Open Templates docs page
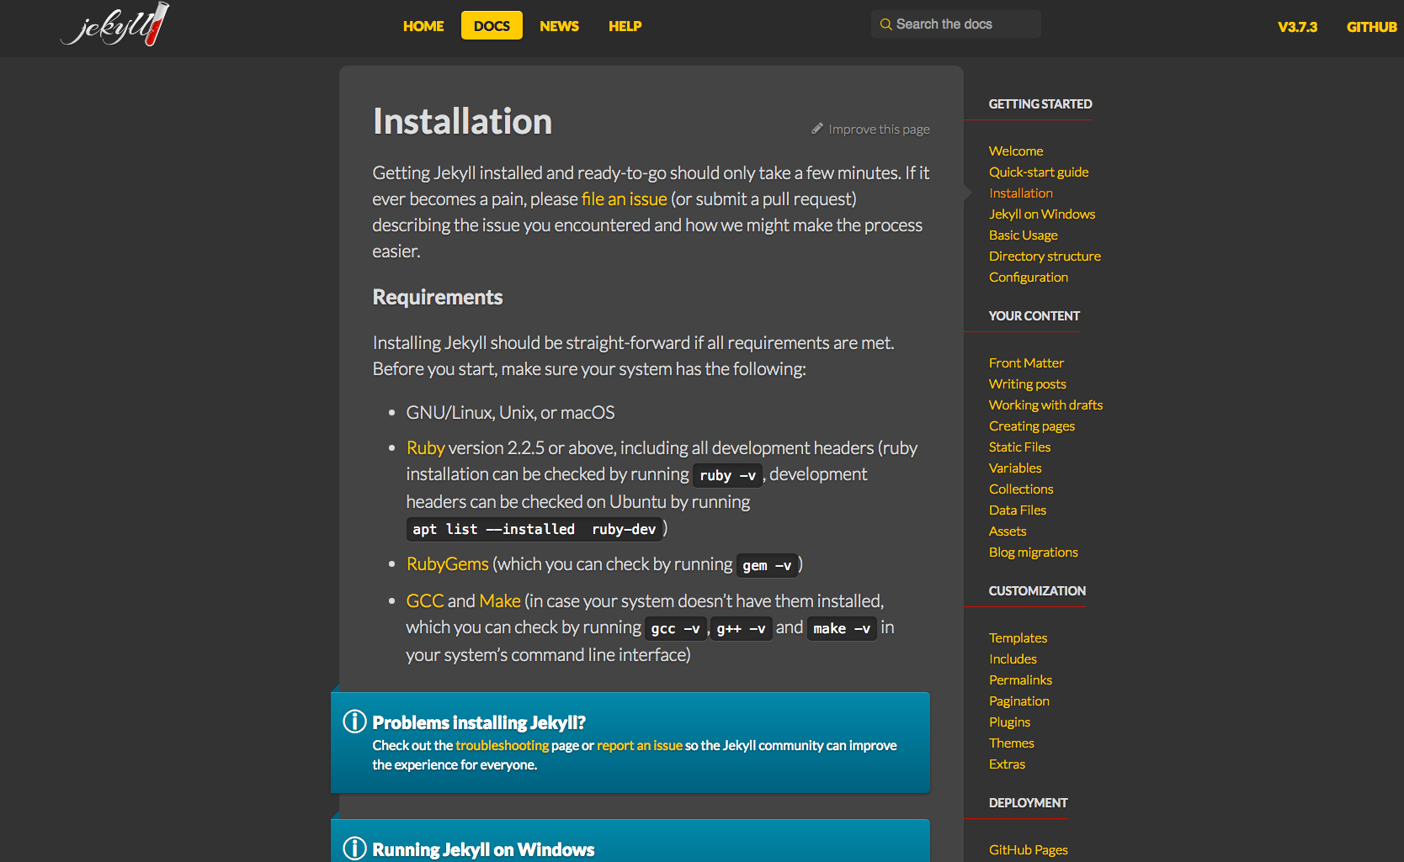Screen dimensions: 1404x862 1018,638
